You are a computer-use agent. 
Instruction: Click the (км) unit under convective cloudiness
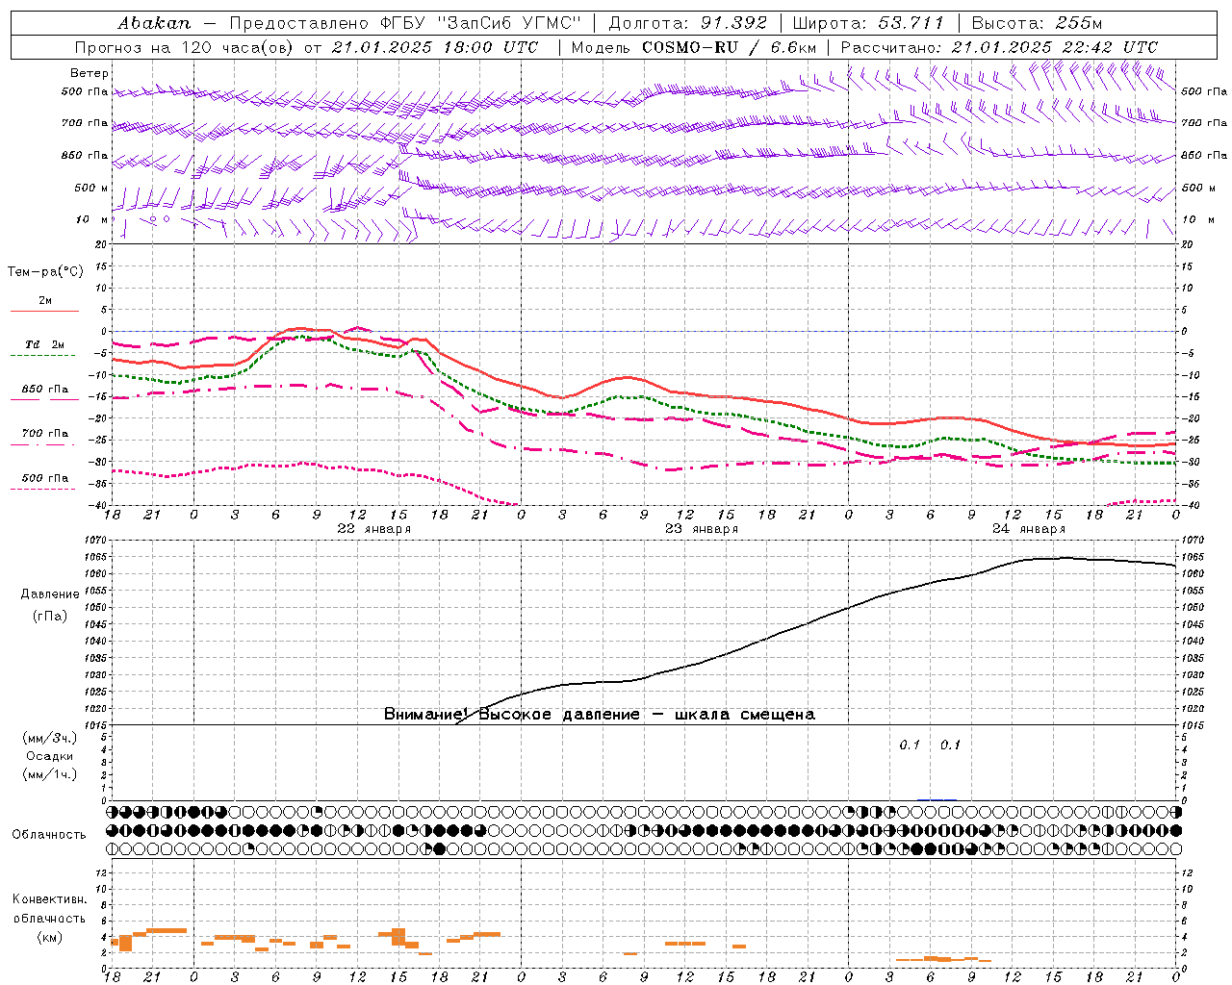tap(50, 937)
